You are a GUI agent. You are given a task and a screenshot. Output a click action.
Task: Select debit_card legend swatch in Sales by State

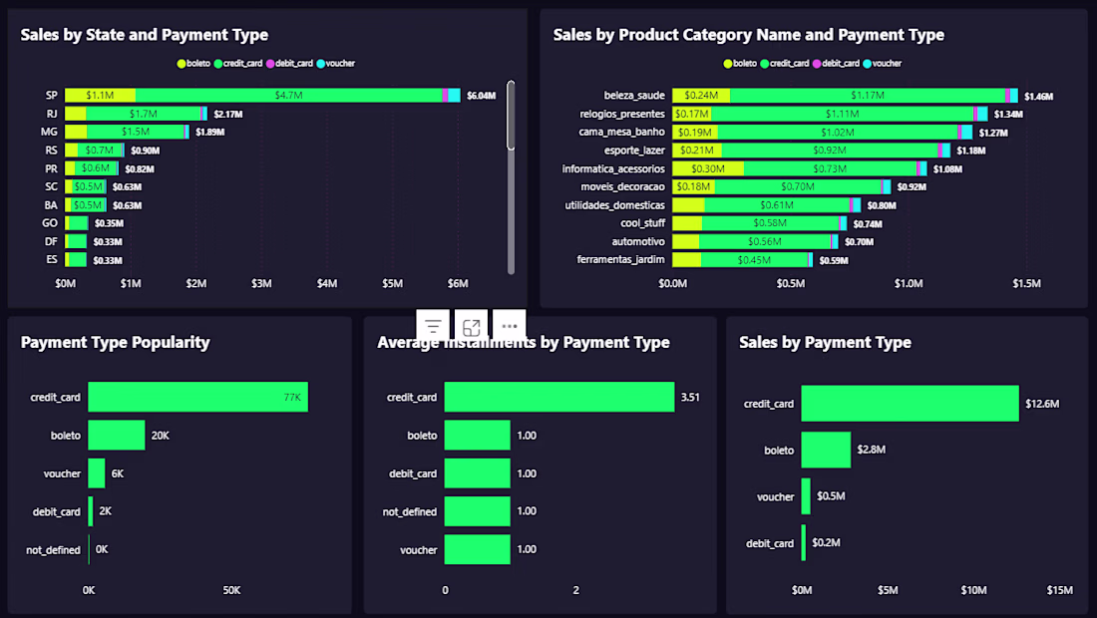270,64
